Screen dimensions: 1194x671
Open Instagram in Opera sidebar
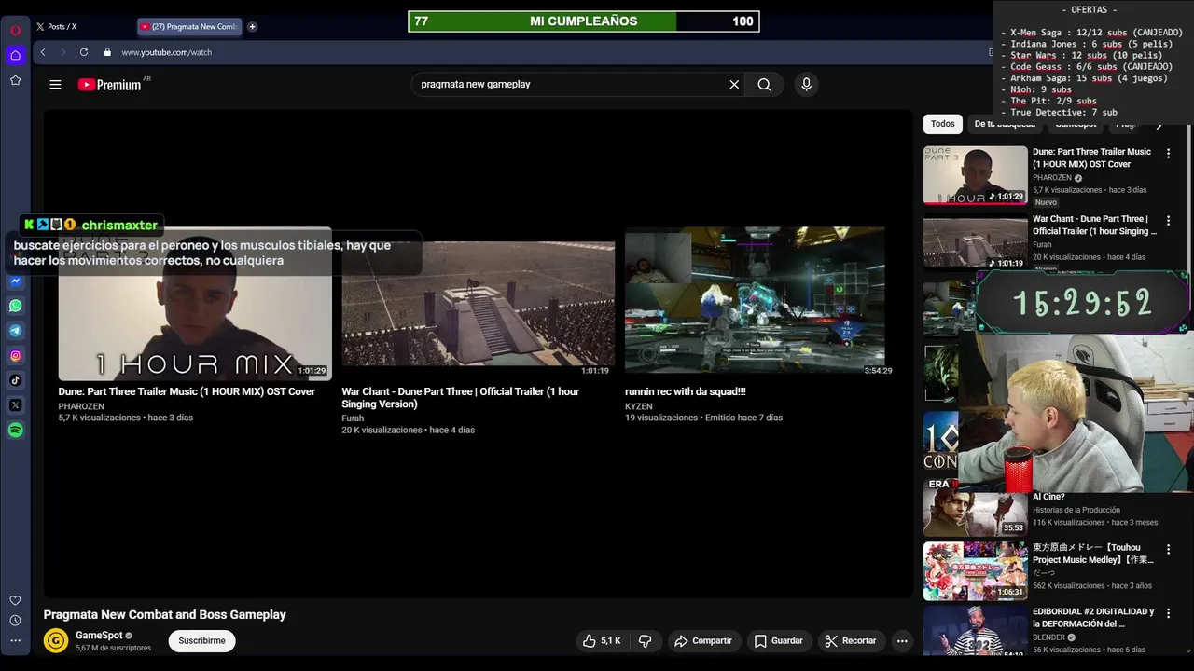pyautogui.click(x=16, y=355)
